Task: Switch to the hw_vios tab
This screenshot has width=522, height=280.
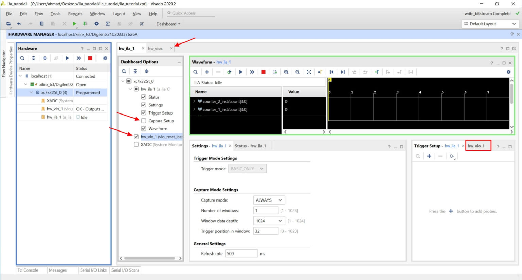Action: pyautogui.click(x=155, y=48)
